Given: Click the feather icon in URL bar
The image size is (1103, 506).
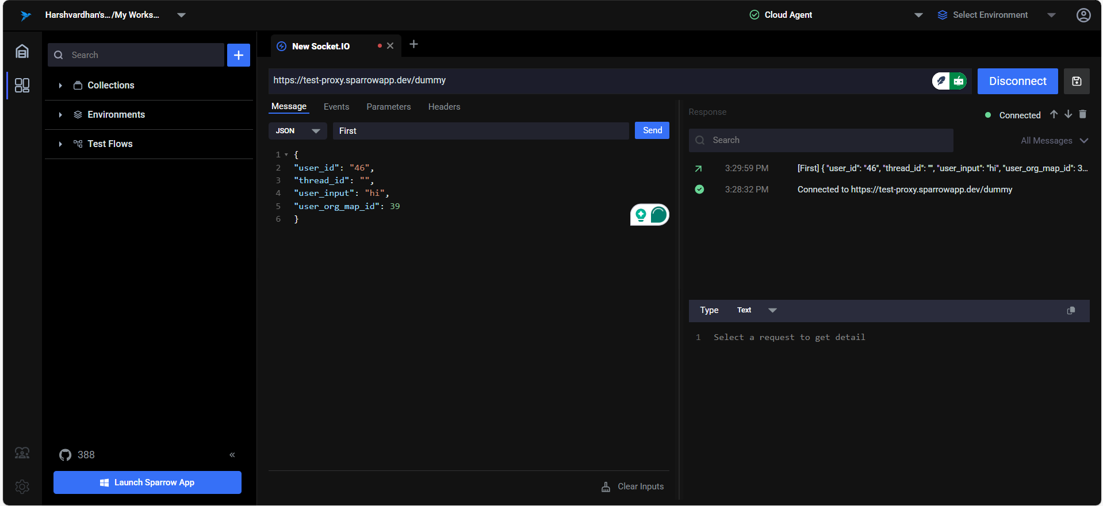Looking at the screenshot, I should coord(941,81).
